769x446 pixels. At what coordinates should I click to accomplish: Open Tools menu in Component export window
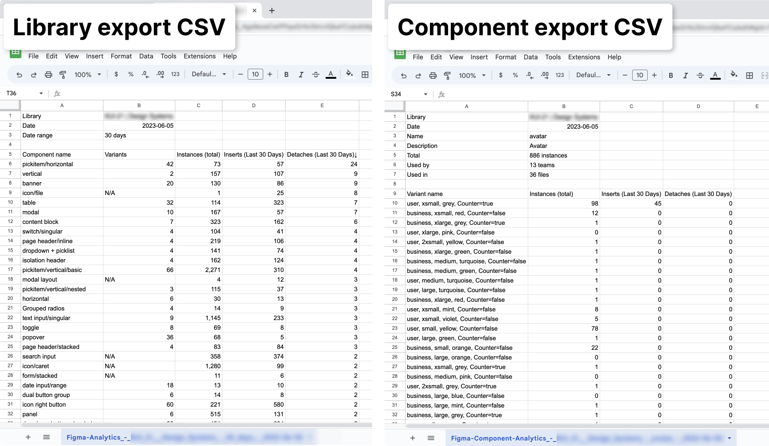click(x=553, y=57)
